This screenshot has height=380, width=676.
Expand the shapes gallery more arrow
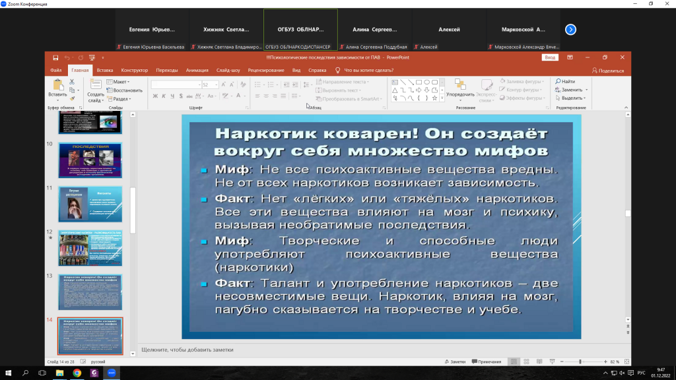click(x=442, y=99)
